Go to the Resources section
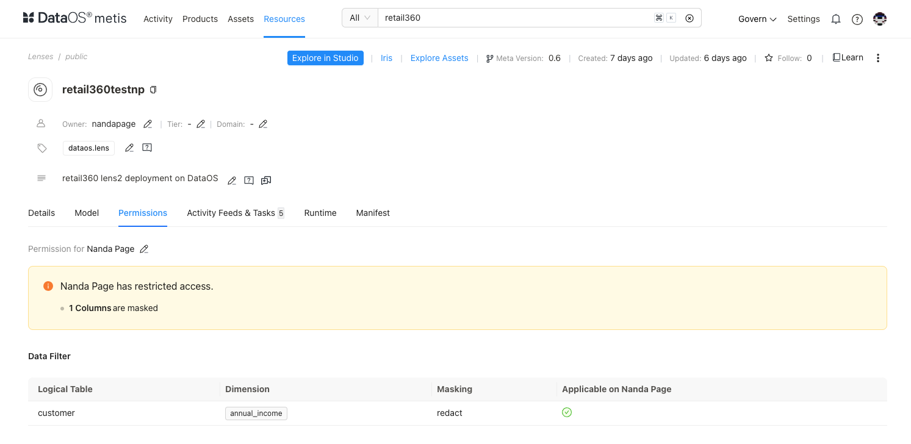The height and width of the screenshot is (444, 911). coord(284,19)
